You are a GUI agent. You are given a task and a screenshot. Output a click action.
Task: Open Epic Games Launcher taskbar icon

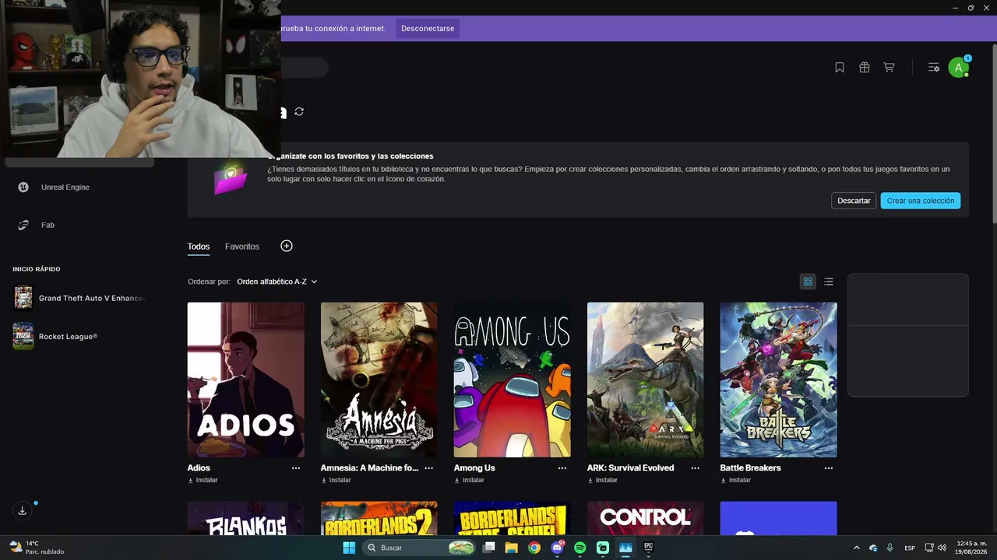point(648,548)
